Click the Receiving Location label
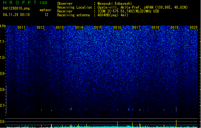201x128 pixels. (74, 7)
